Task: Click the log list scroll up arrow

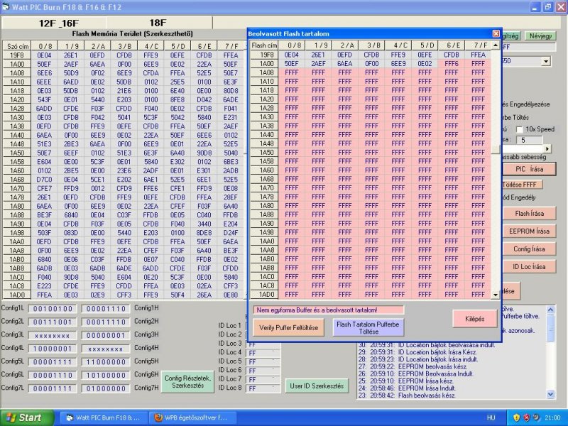Action: pos(551,310)
